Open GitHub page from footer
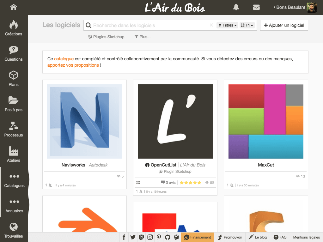The image size is (323, 242). click(168, 237)
